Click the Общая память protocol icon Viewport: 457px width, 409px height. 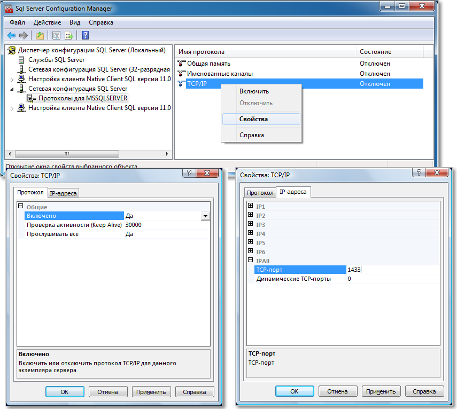tap(181, 64)
